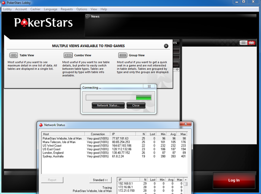Open the Cashier menu
The width and height of the screenshot is (261, 194).
pos(35,9)
